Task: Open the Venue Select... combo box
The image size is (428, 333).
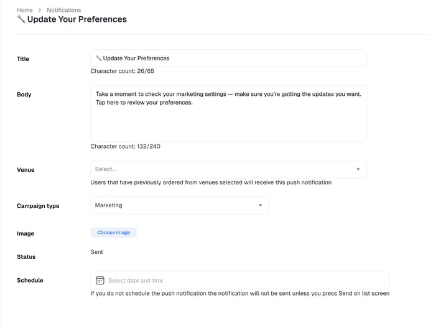Action: (x=229, y=169)
